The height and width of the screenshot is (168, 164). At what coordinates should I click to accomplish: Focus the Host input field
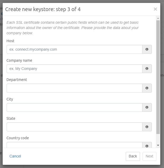(x=74, y=49)
